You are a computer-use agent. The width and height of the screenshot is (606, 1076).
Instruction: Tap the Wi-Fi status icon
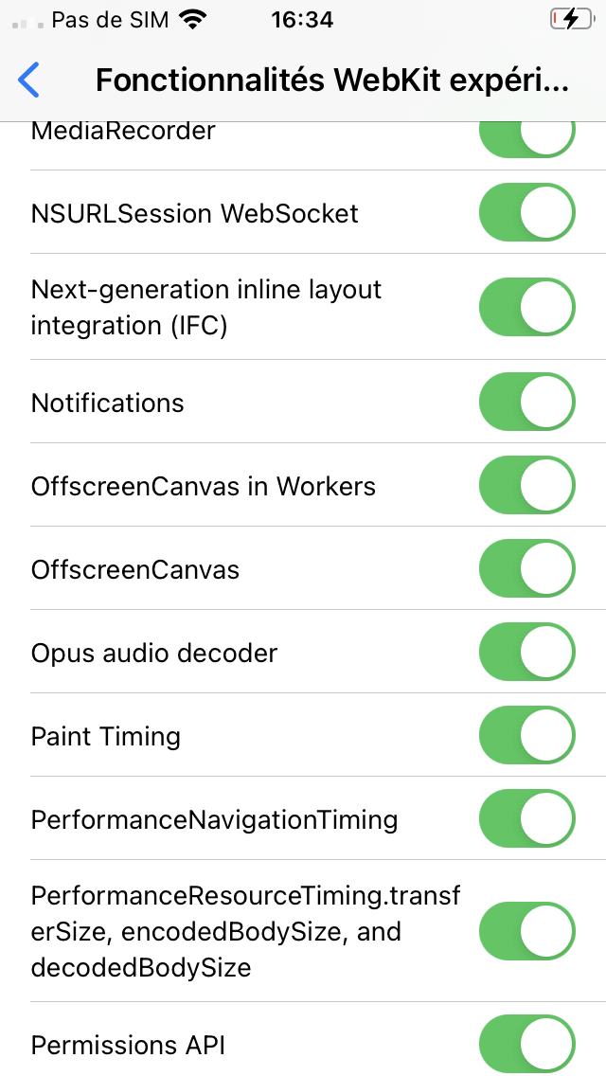192,20
